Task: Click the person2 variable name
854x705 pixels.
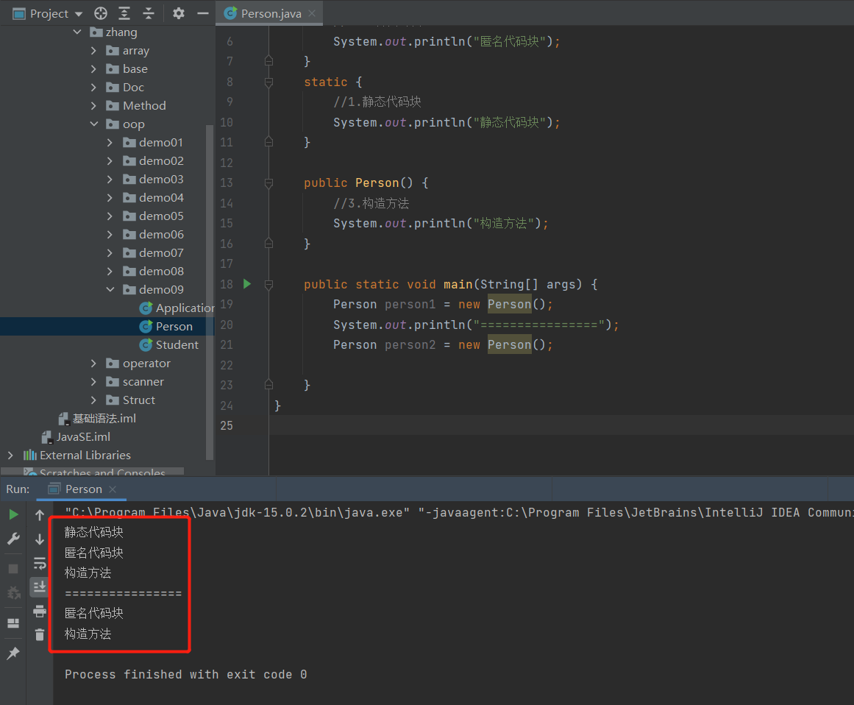Action: click(410, 344)
